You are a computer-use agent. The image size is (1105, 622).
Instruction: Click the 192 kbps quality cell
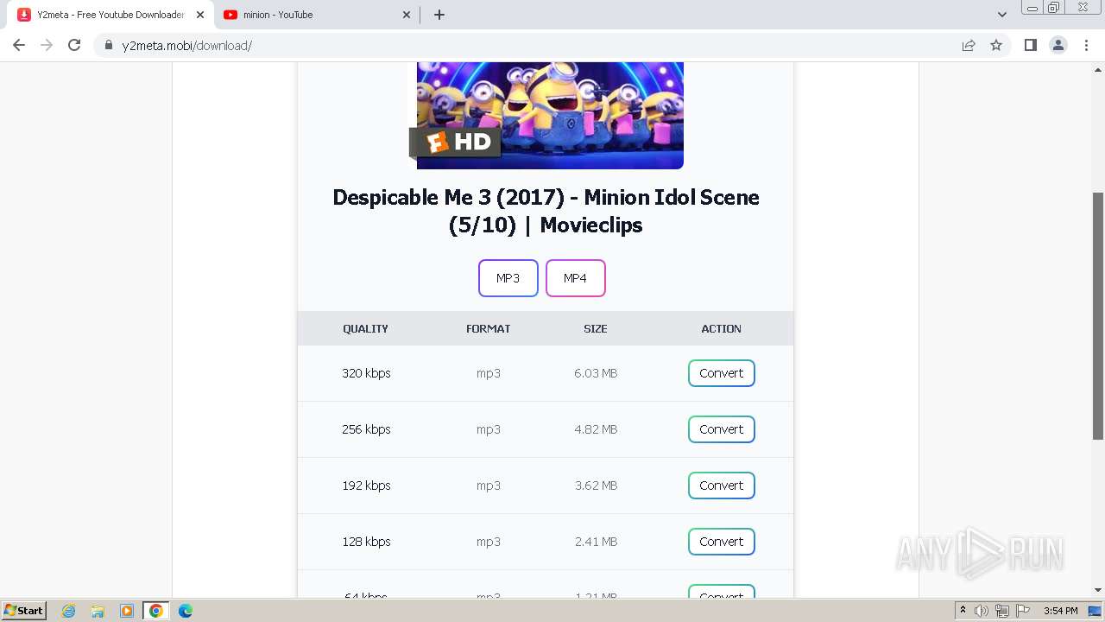(x=366, y=486)
